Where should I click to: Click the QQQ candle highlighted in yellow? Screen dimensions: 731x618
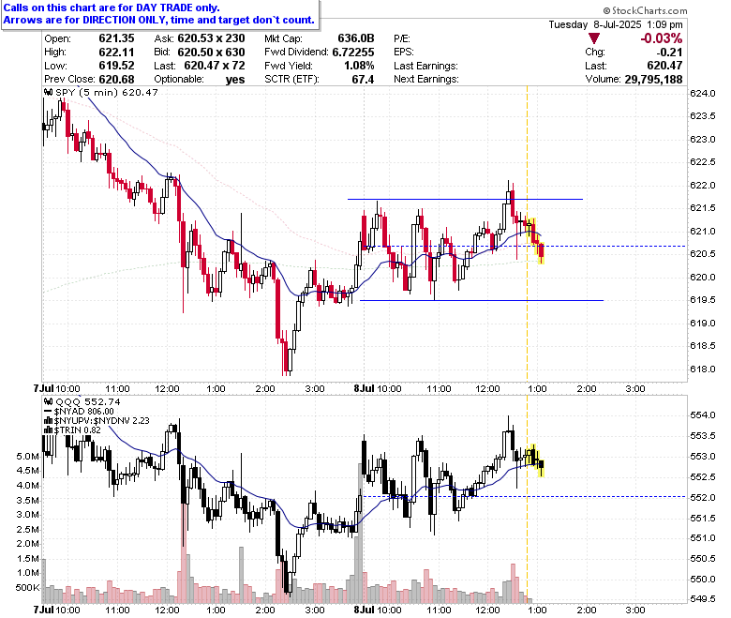[535, 460]
